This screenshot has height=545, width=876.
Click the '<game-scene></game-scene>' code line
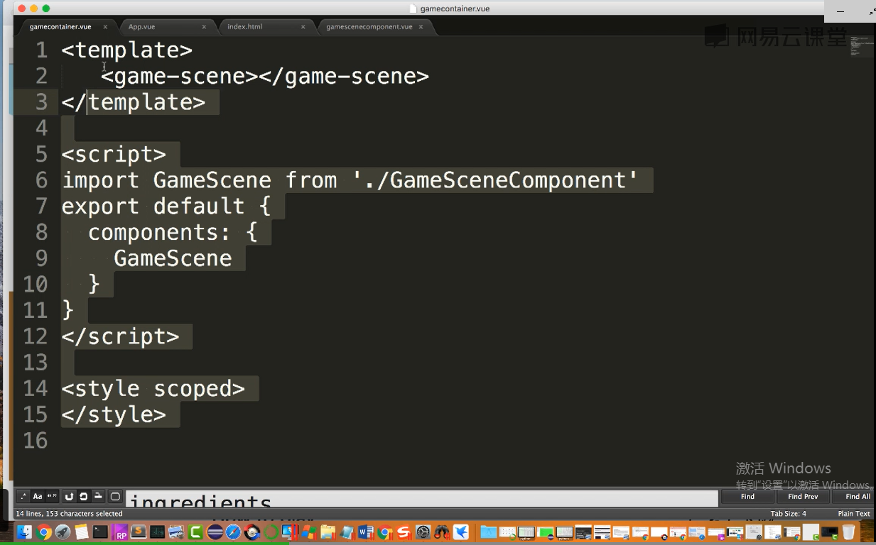(265, 76)
